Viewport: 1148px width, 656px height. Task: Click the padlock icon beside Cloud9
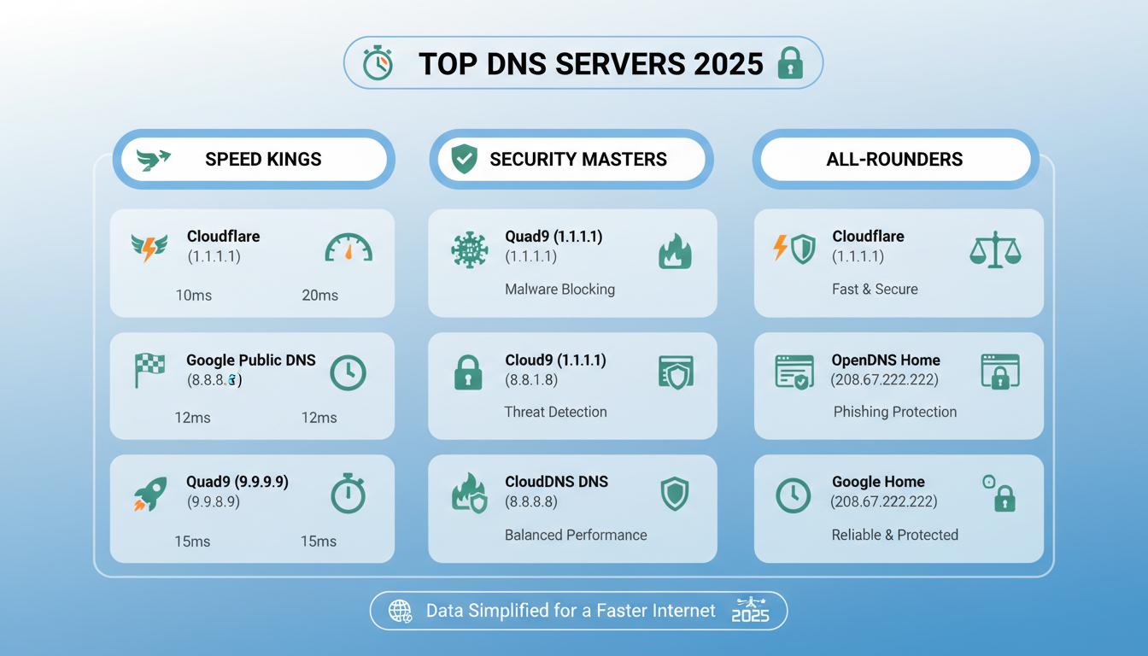468,373
